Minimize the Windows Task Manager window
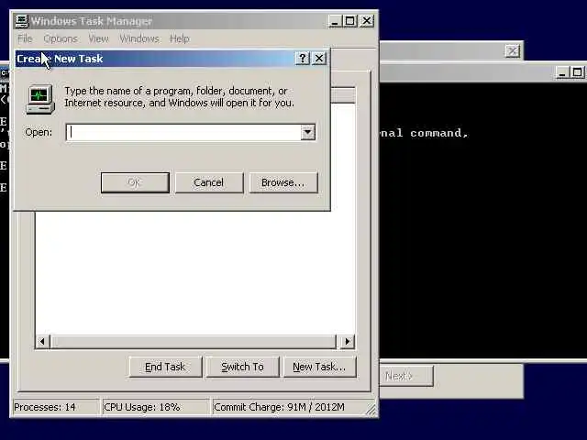The image size is (587, 440). (335, 21)
